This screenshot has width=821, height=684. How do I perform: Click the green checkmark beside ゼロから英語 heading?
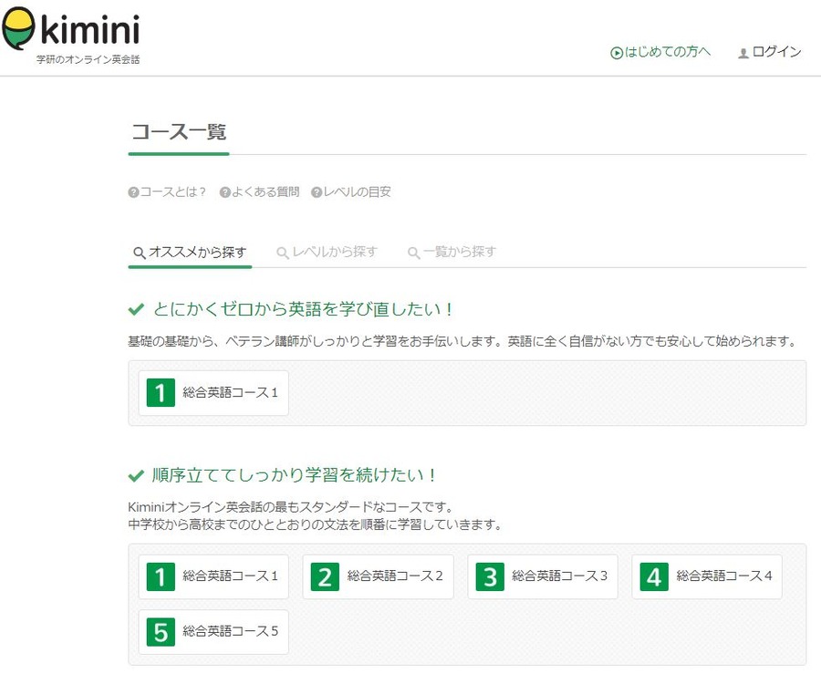138,307
